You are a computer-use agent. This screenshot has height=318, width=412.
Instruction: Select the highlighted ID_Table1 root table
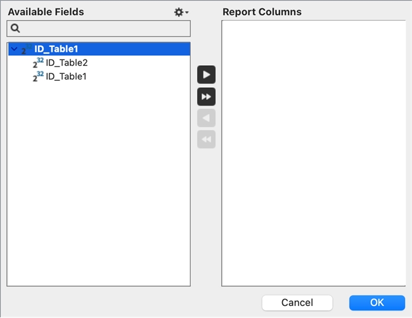click(56, 49)
